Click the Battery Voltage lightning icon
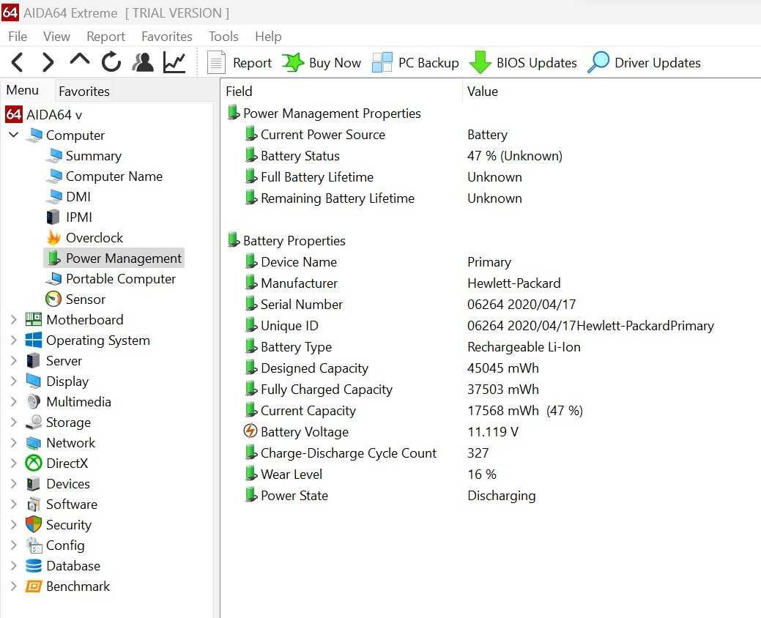This screenshot has width=761, height=618. 250,431
